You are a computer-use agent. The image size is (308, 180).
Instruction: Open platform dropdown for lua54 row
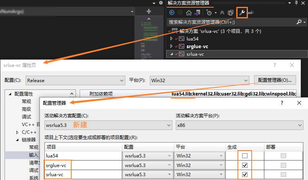tap(199, 156)
